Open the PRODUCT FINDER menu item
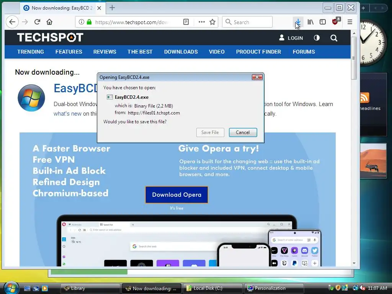 pos(258,52)
